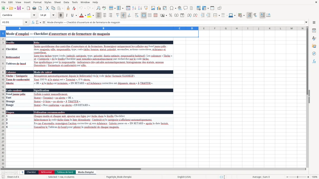
Task: Click the Clone Formatting paintbrush
Action: (x=68, y=8)
